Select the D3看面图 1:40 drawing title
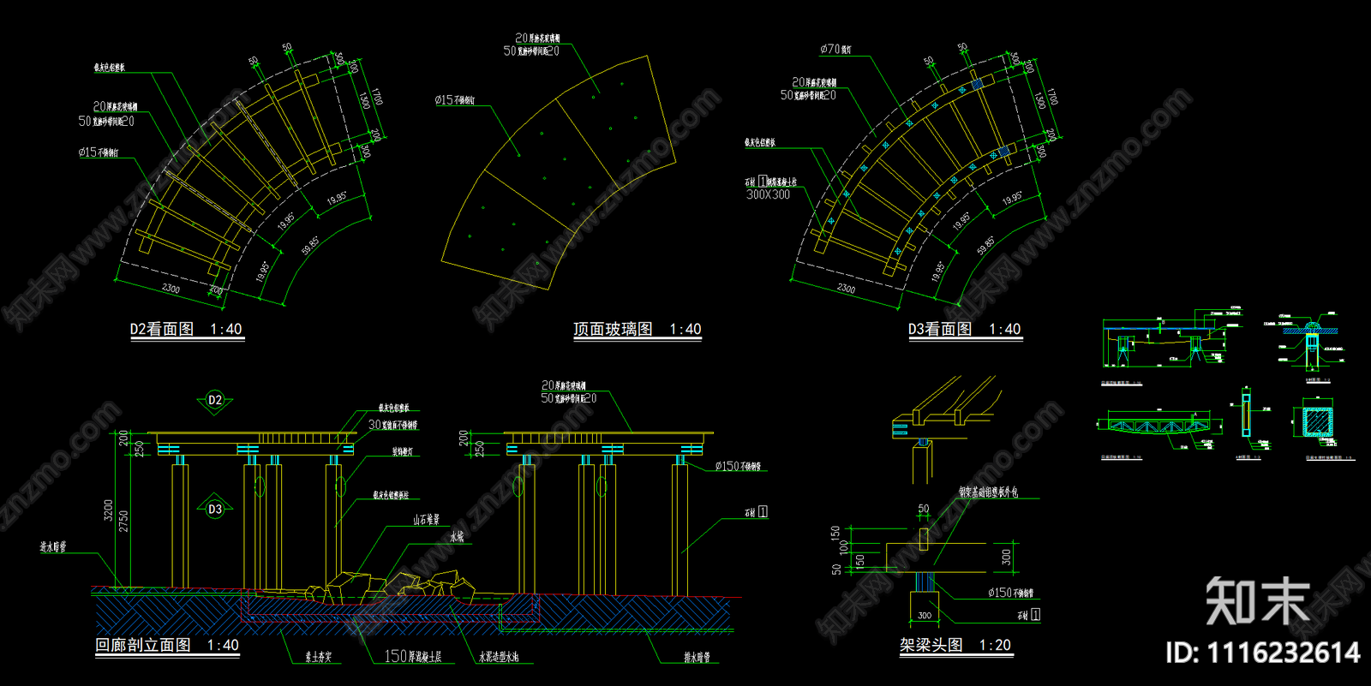The height and width of the screenshot is (686, 1371). [965, 330]
